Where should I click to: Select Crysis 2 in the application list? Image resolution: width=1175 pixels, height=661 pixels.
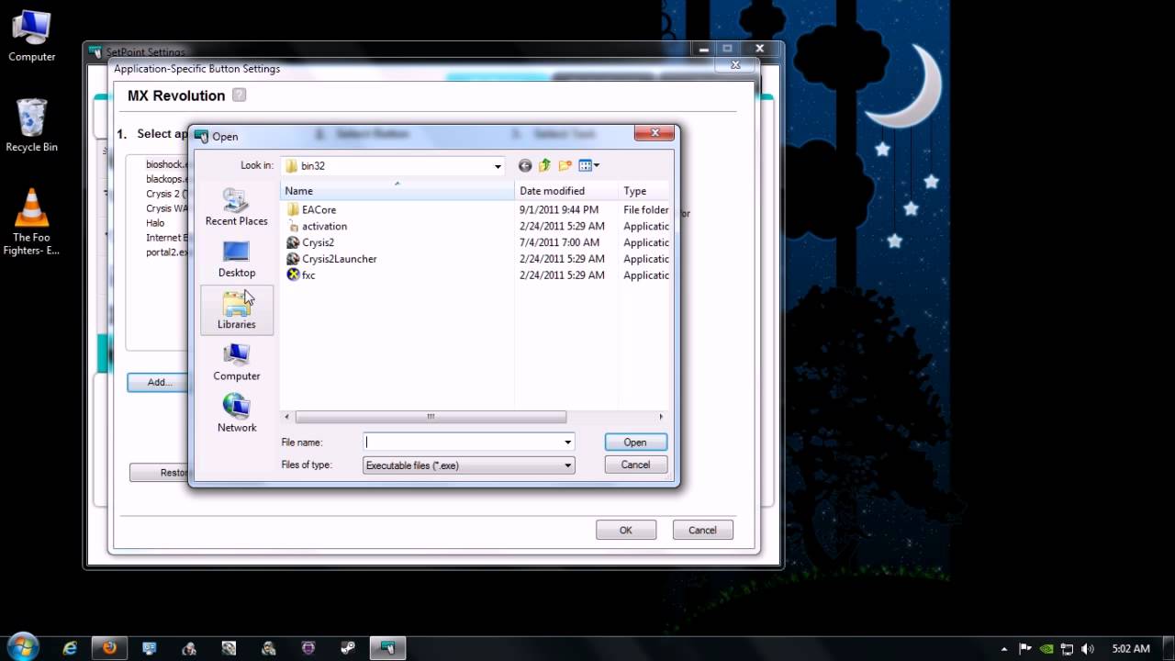point(166,194)
